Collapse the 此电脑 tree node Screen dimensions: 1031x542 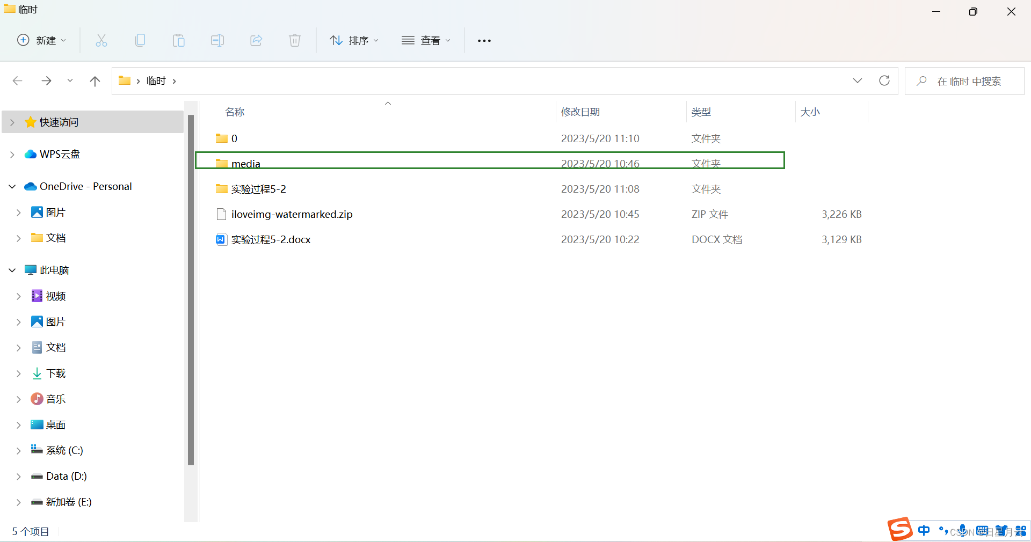coord(12,270)
